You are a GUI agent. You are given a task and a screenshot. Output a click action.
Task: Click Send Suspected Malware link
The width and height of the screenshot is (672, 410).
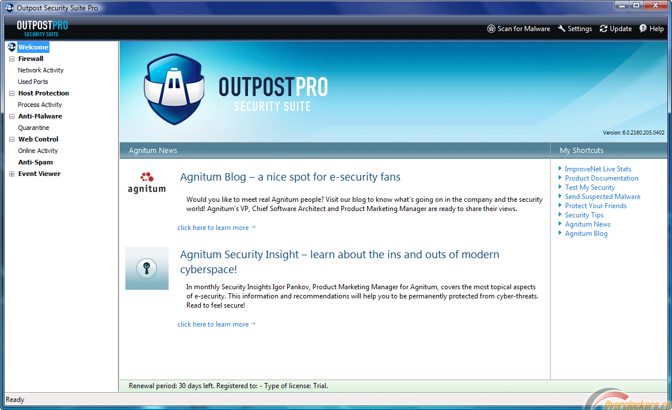(602, 197)
